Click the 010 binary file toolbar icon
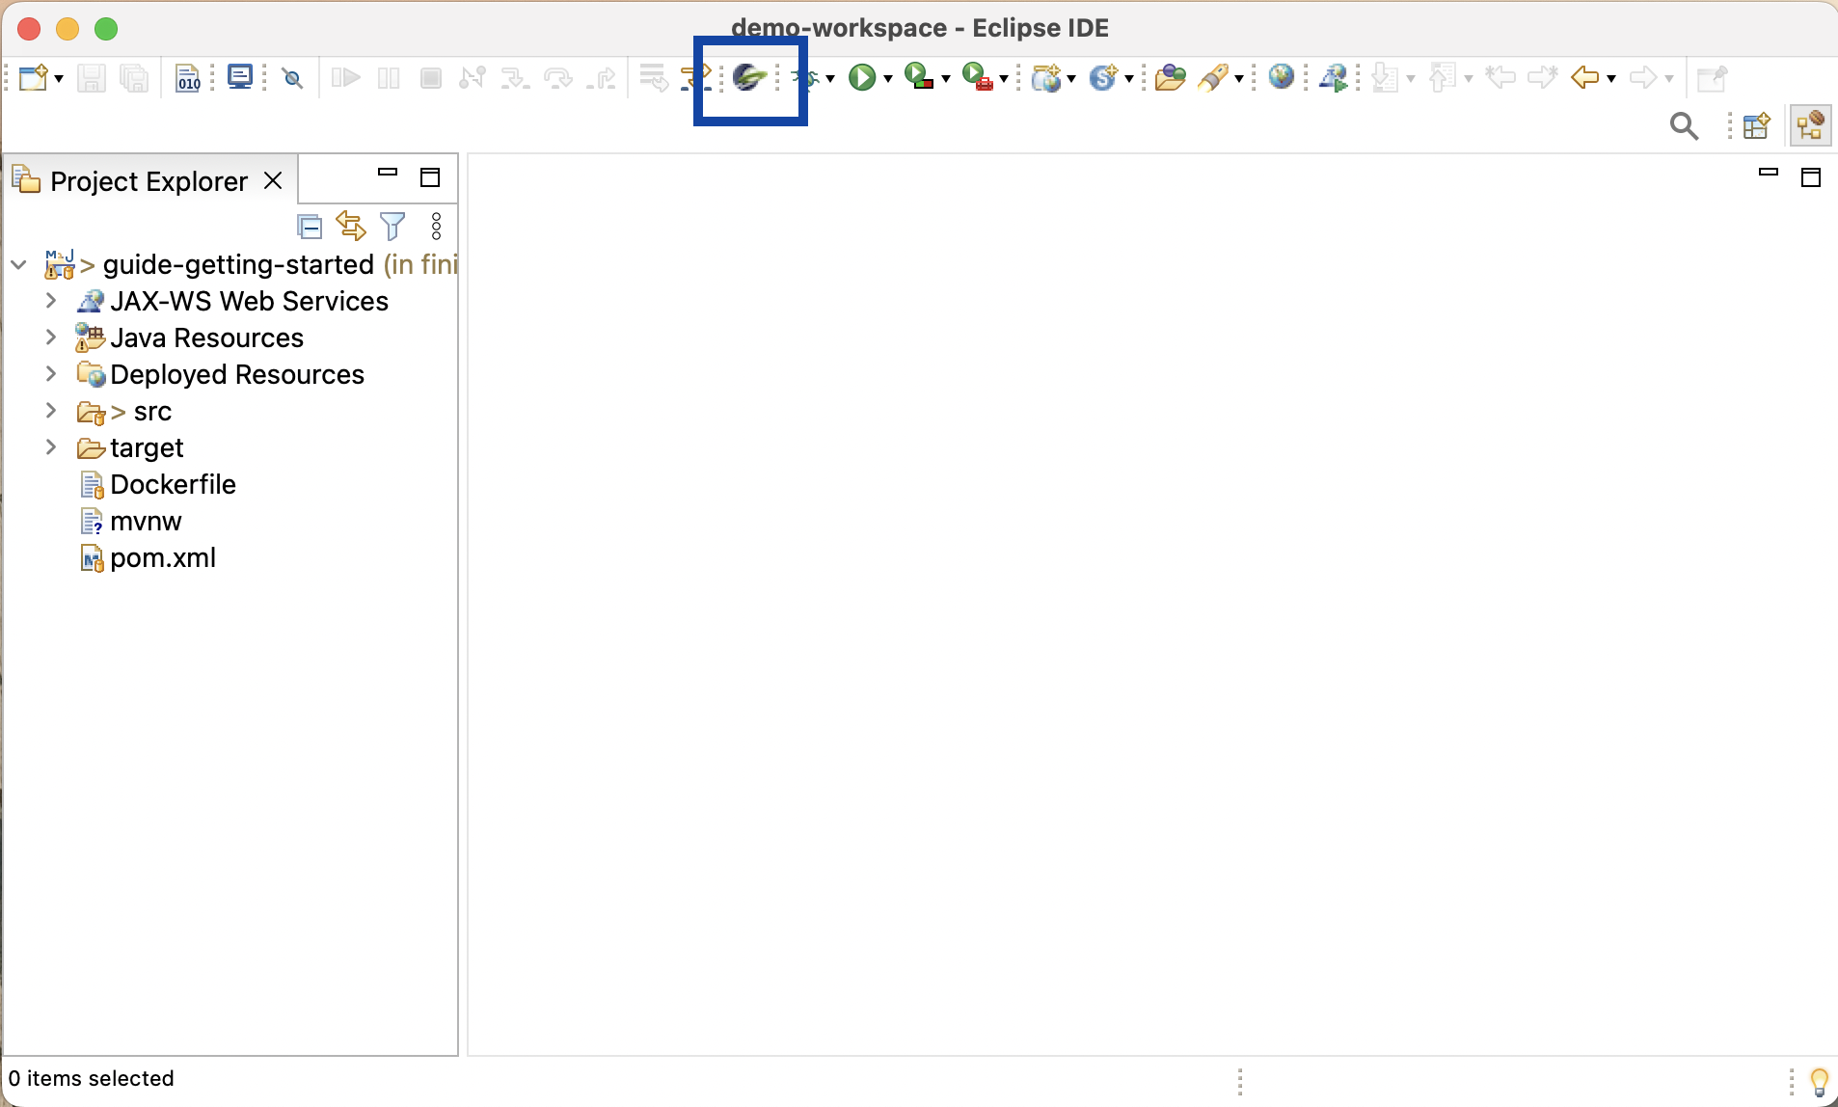Viewport: 1838px width, 1107px height. (188, 77)
